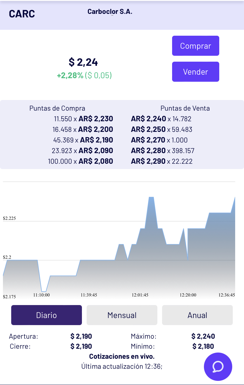Click the Mínimo label

pyautogui.click(x=143, y=346)
